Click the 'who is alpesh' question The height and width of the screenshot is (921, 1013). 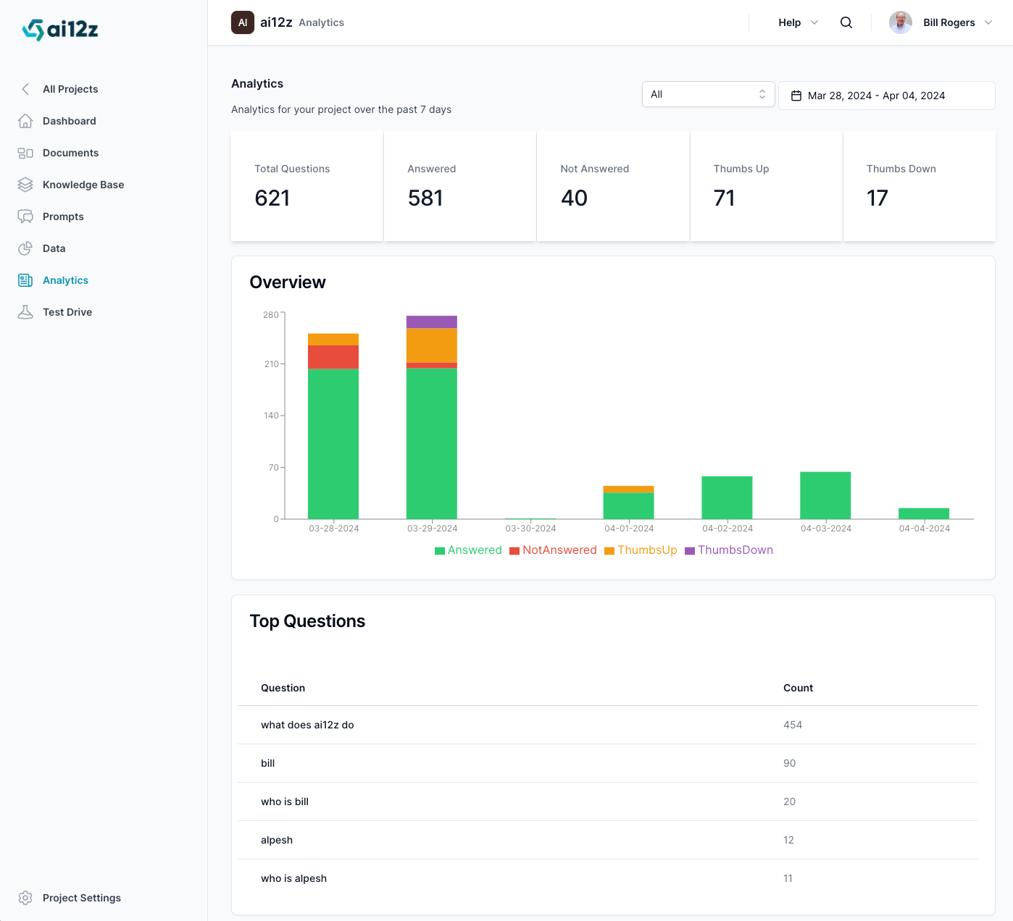[293, 878]
